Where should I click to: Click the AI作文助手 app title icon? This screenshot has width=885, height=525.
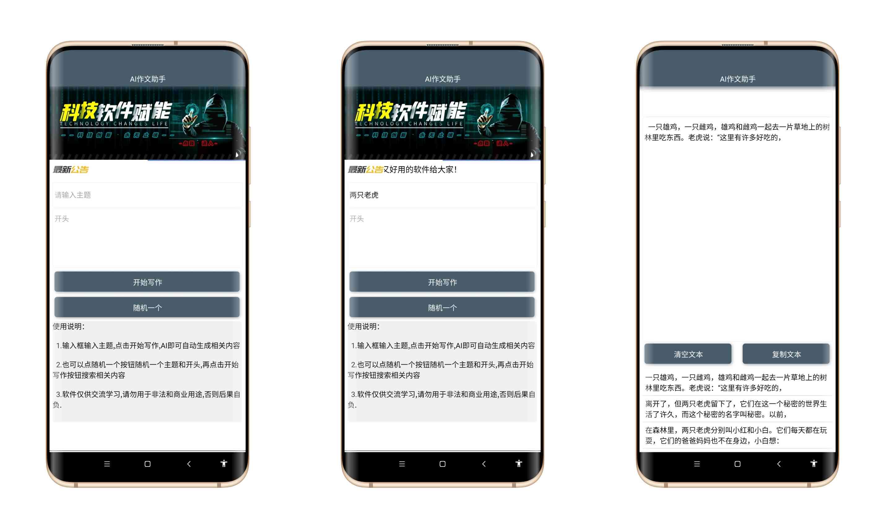[x=143, y=79]
